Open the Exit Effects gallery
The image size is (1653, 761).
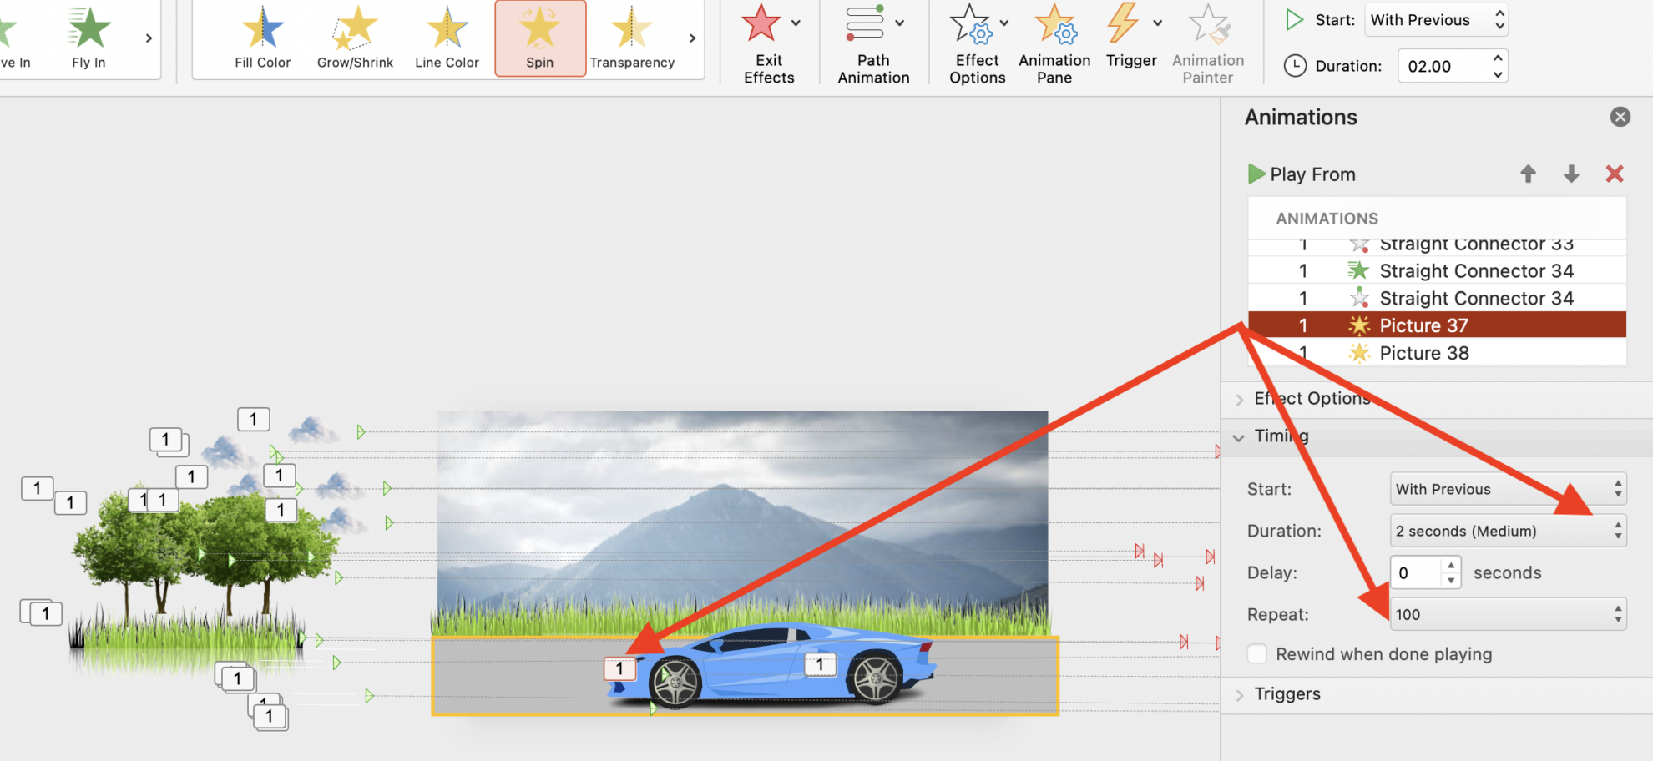coord(768,43)
